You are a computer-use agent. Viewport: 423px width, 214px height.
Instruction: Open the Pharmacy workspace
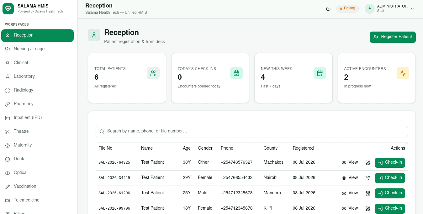pyautogui.click(x=37, y=104)
